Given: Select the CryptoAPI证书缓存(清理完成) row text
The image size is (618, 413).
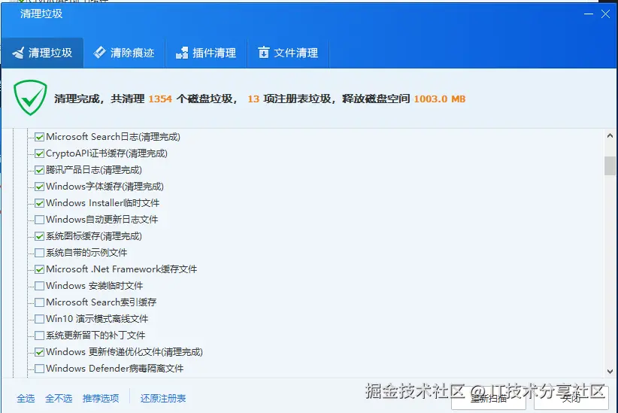Looking at the screenshot, I should pyautogui.click(x=107, y=153).
